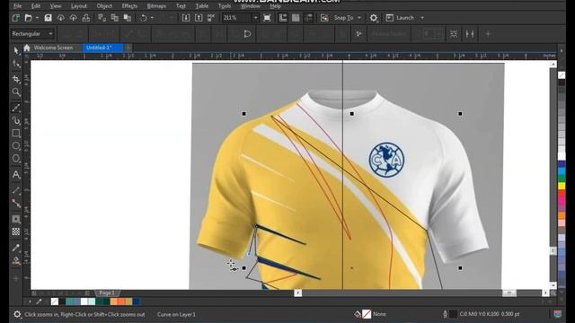Screen dimensions: 575x323
Task: Pick red swatch in right color palette
Action: point(562,194)
